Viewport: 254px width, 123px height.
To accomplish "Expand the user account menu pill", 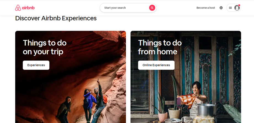I will (234, 8).
